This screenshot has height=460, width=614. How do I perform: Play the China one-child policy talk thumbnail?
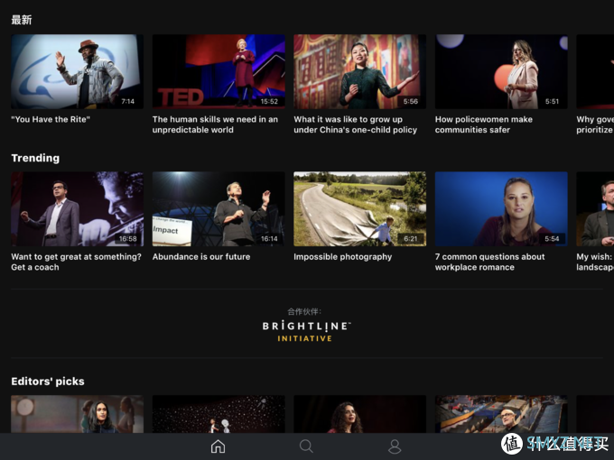pos(360,71)
